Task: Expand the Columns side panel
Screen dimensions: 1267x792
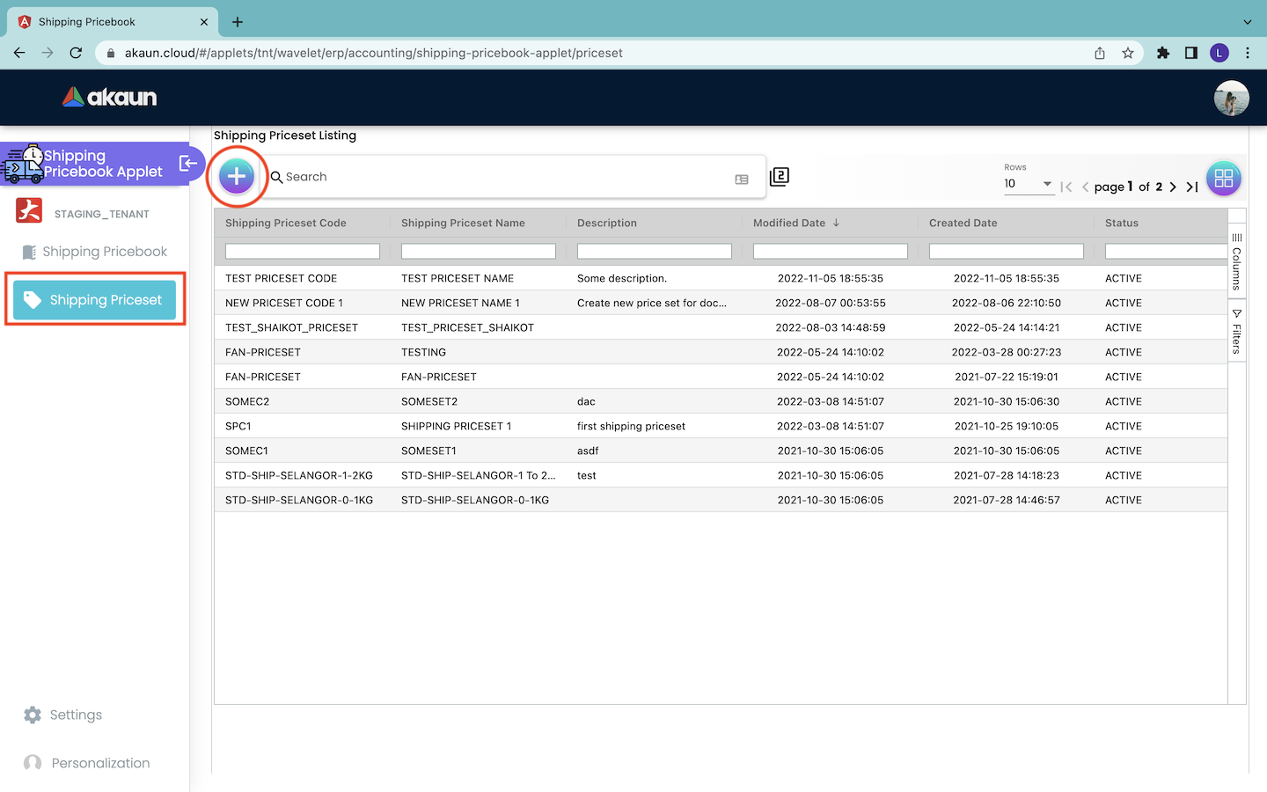Action: (x=1237, y=261)
